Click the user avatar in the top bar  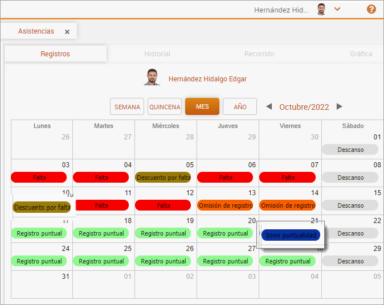coord(321,9)
